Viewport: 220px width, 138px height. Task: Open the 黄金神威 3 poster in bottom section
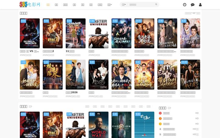pos(53,125)
